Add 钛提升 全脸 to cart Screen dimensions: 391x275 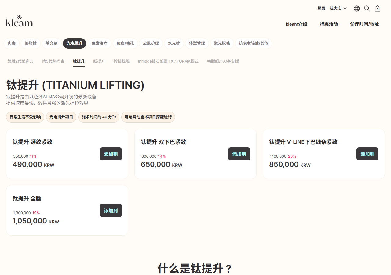point(111,211)
